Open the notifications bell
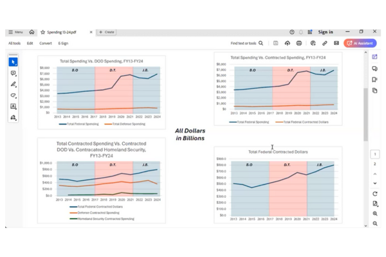Screen dimensions: 386x257 coord(300,32)
